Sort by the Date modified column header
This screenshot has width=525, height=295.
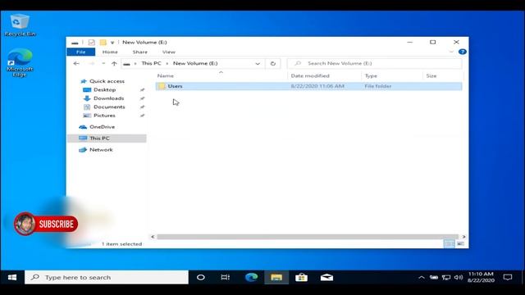click(310, 76)
